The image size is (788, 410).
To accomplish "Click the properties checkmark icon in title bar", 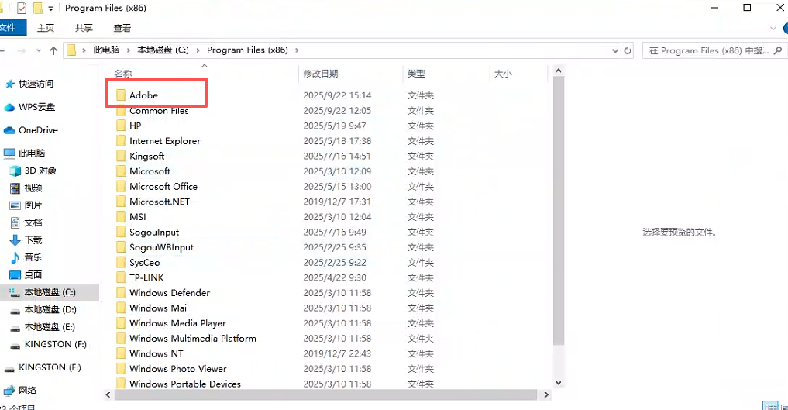I will pyautogui.click(x=22, y=8).
